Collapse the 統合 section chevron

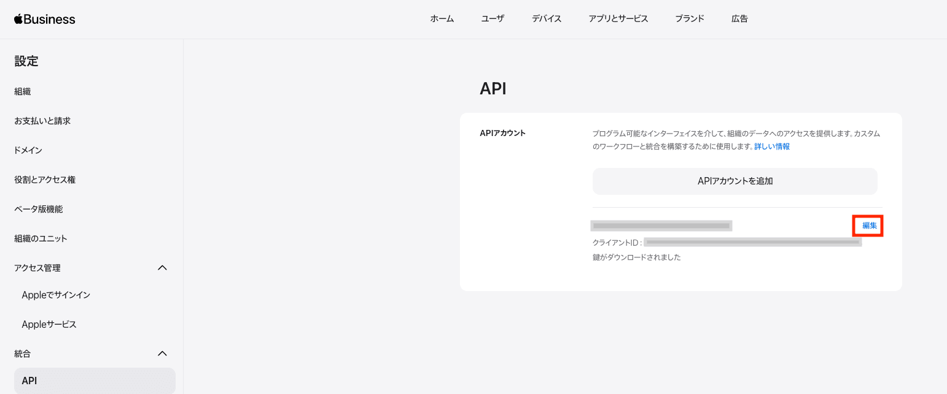(162, 354)
